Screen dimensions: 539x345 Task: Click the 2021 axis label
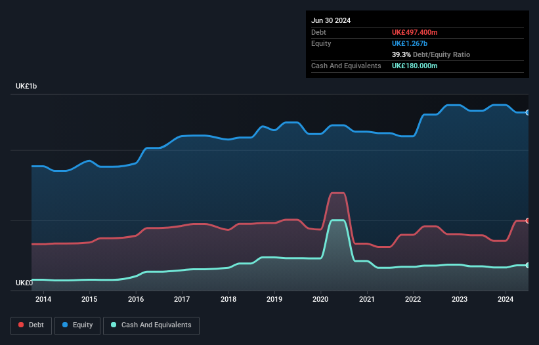coord(367,299)
